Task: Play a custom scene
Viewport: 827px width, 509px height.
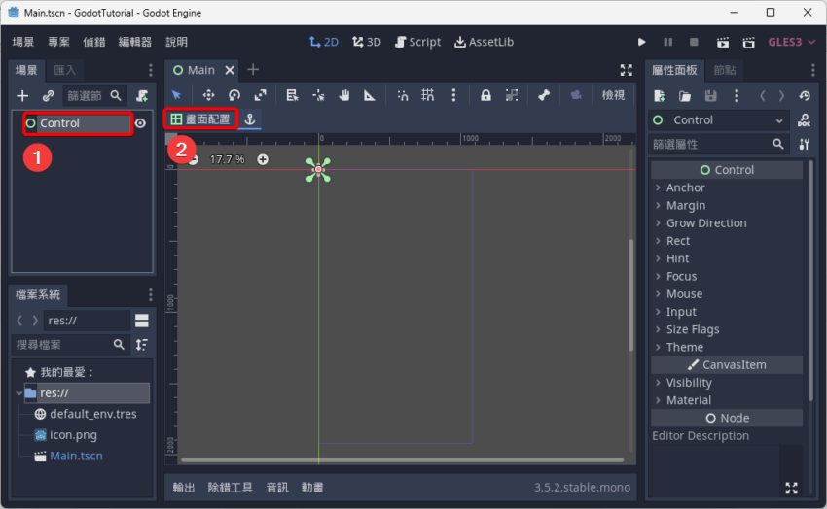Action: (x=749, y=42)
